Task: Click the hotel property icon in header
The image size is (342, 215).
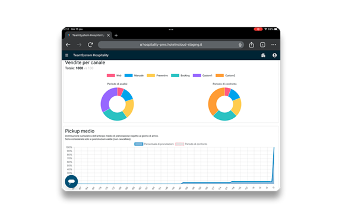Action: point(263,55)
